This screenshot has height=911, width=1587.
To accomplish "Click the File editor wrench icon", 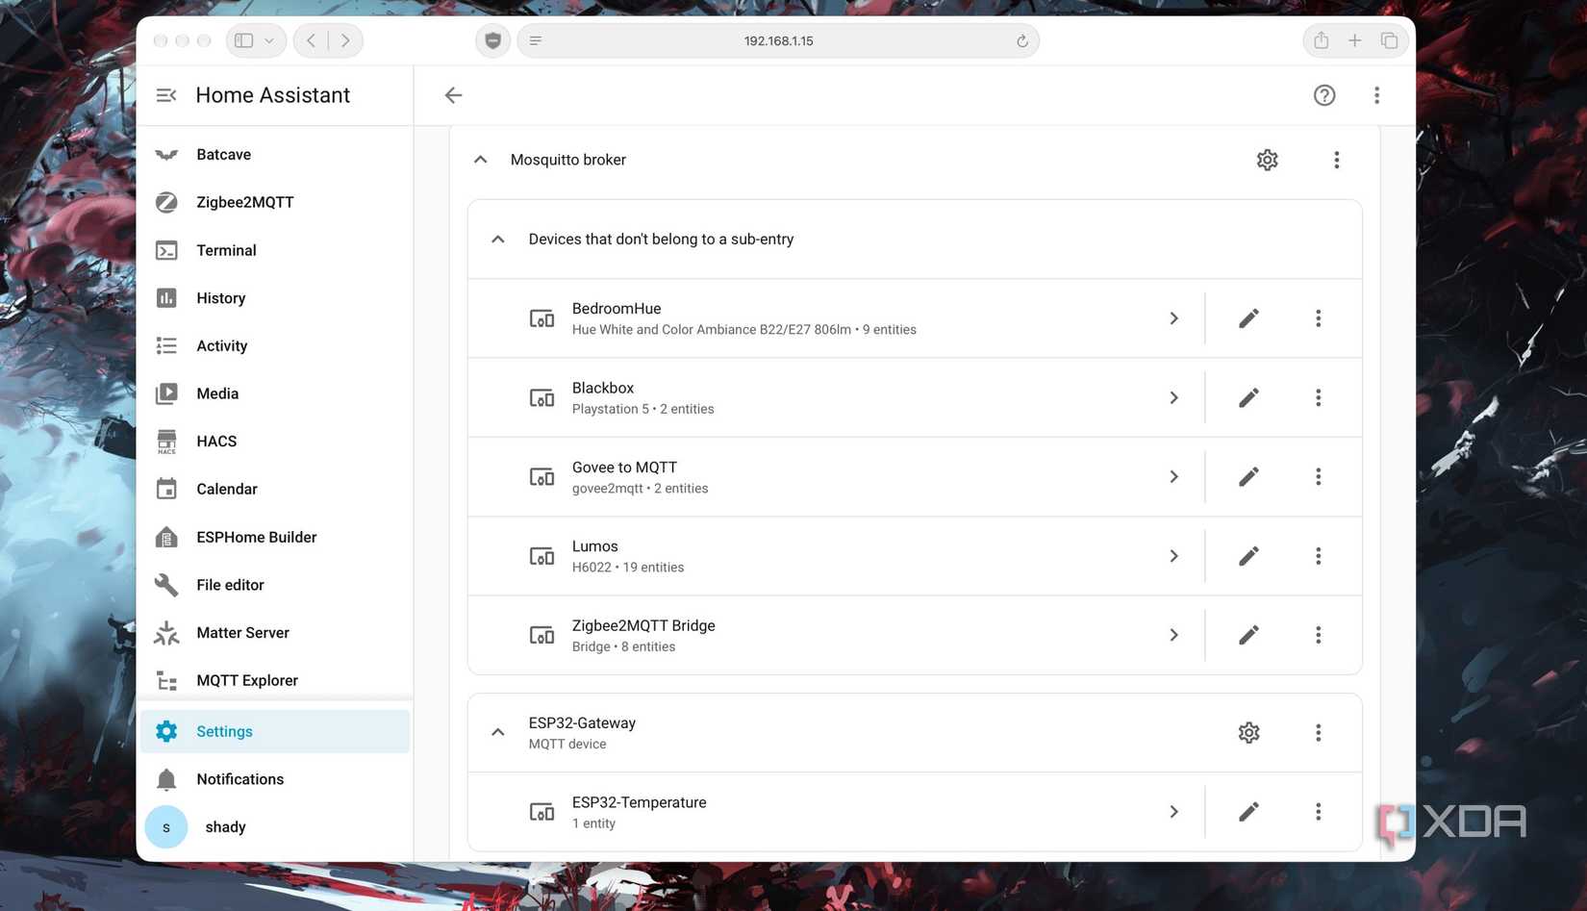I will click(x=166, y=585).
